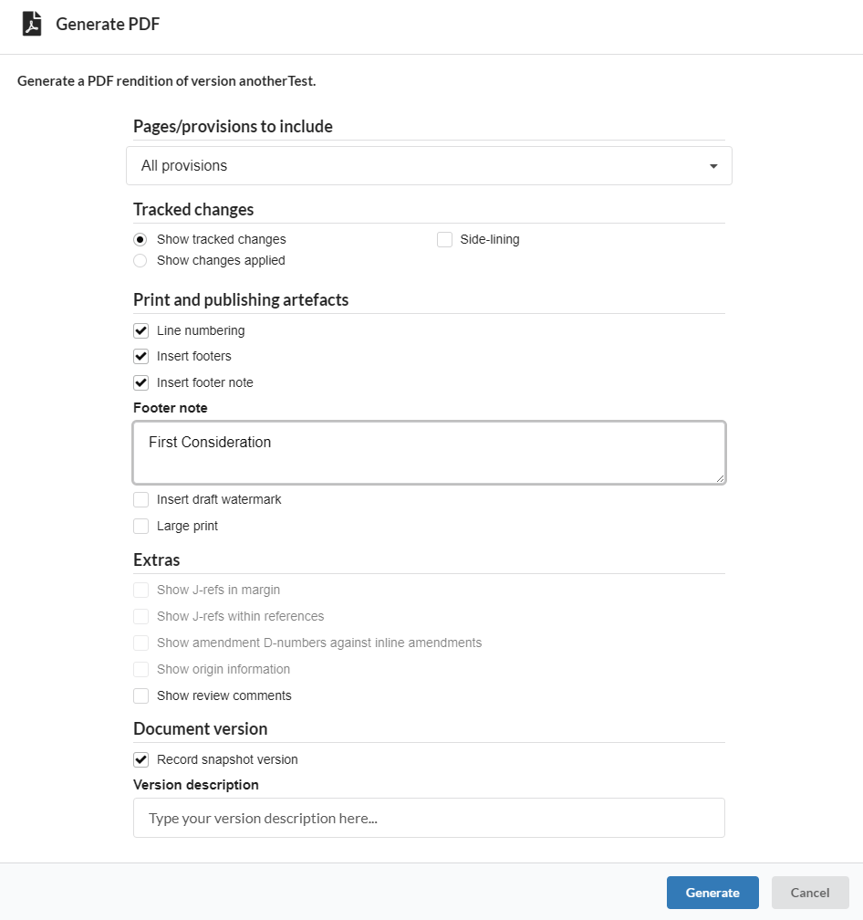Tick Show J-refs within references checkbox

(140, 616)
